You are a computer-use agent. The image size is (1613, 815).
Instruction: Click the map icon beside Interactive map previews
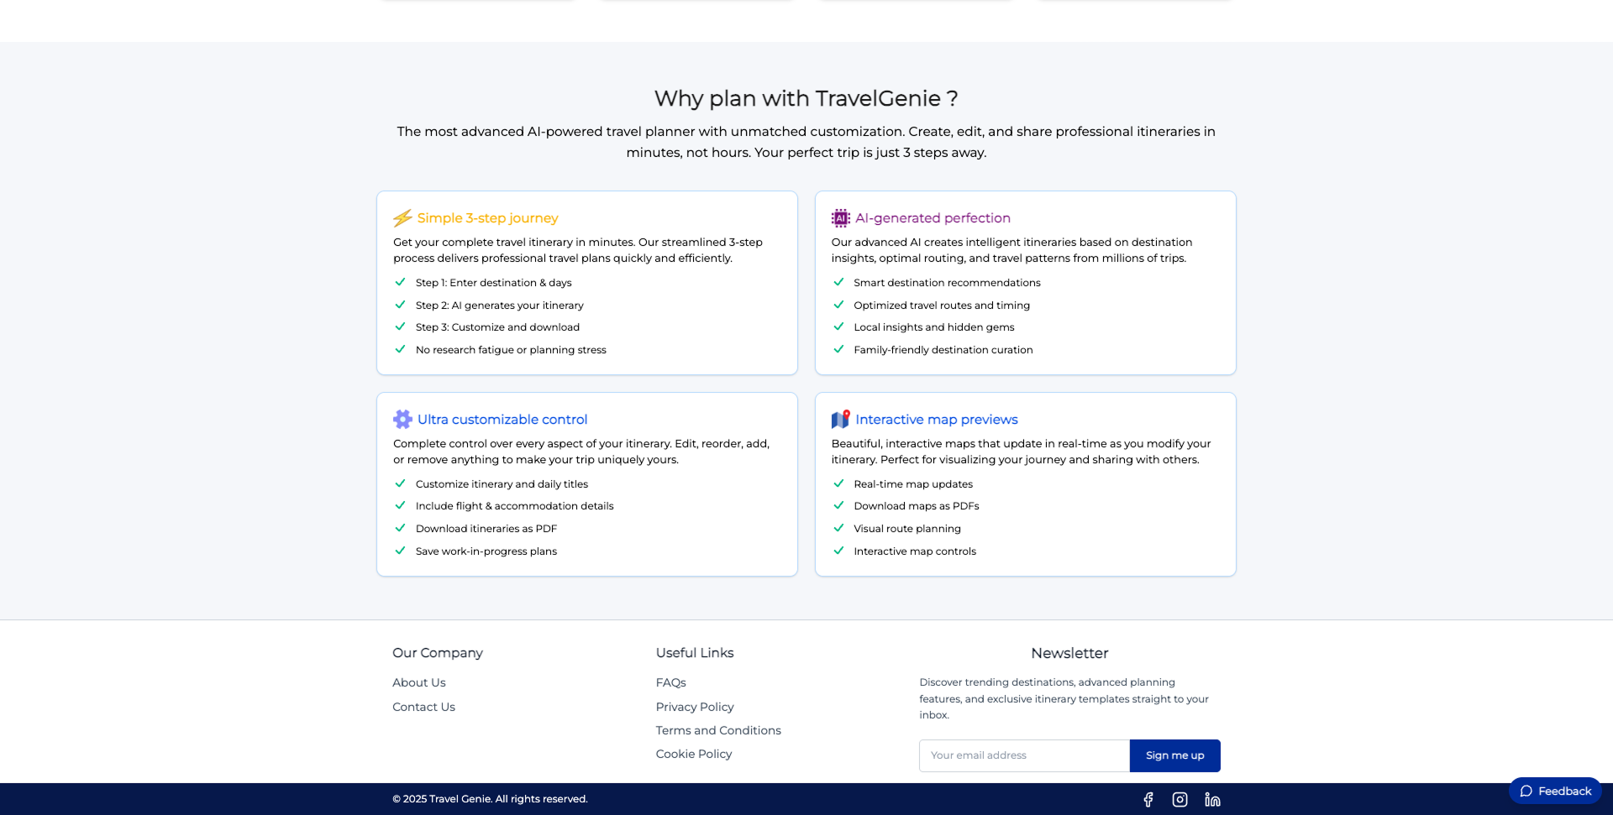841,420
